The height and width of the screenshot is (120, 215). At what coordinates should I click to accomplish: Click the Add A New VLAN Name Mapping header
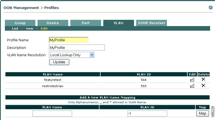pyautogui.click(x=108, y=97)
